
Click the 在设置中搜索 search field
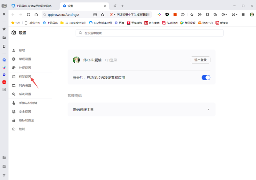click(x=149, y=33)
